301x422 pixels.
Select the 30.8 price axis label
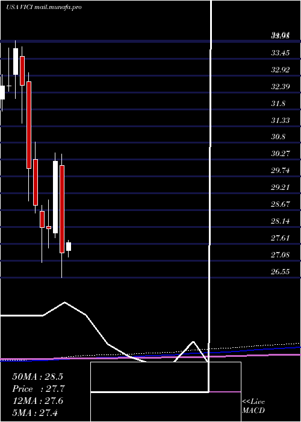[x=278, y=137]
